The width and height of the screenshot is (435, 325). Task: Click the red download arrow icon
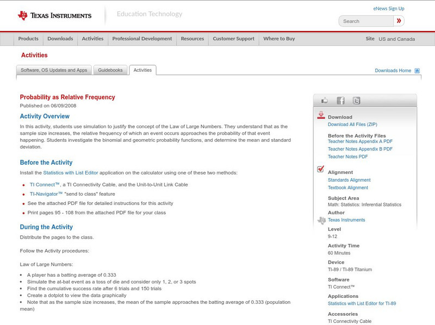pos(321,115)
